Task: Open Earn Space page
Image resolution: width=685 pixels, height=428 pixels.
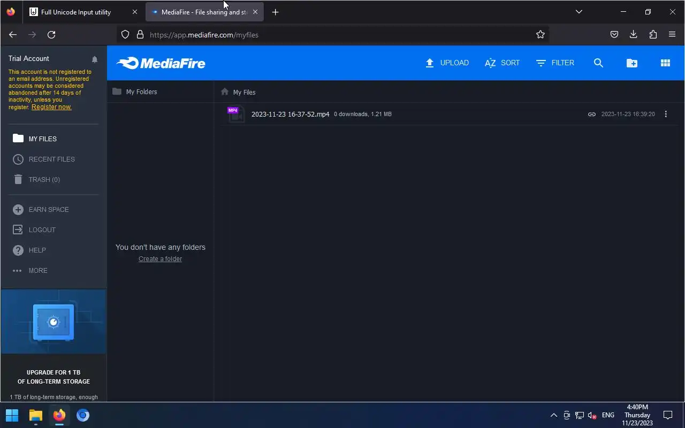Action: coord(41,209)
